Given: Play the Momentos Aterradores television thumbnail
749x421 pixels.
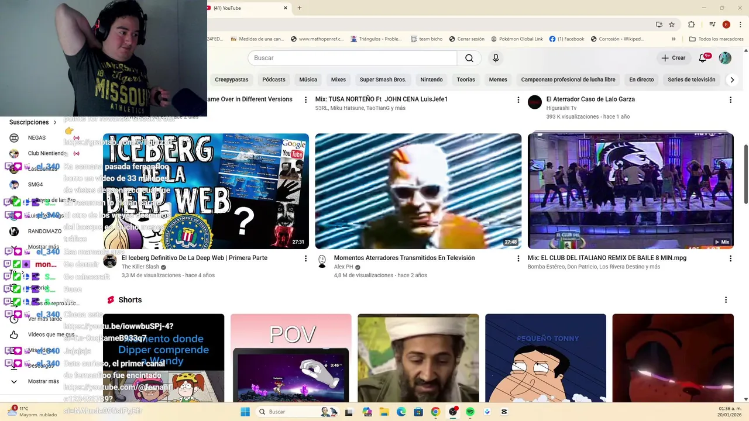Looking at the screenshot, I should tap(418, 191).
